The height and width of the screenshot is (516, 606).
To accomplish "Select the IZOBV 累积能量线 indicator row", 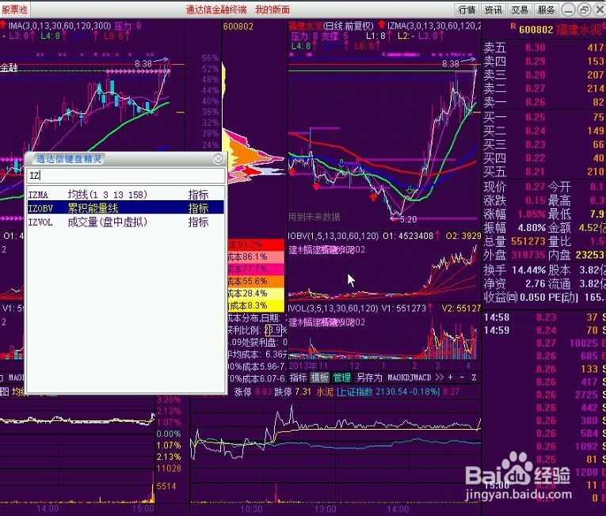I will tap(126, 208).
